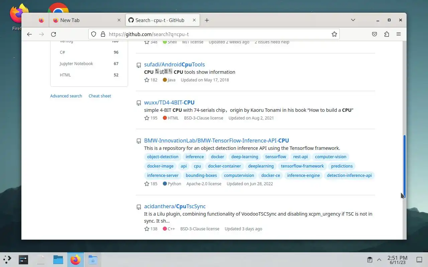The height and width of the screenshot is (267, 428).
Task: Click the docker-ce topic tag
Action: click(x=271, y=175)
